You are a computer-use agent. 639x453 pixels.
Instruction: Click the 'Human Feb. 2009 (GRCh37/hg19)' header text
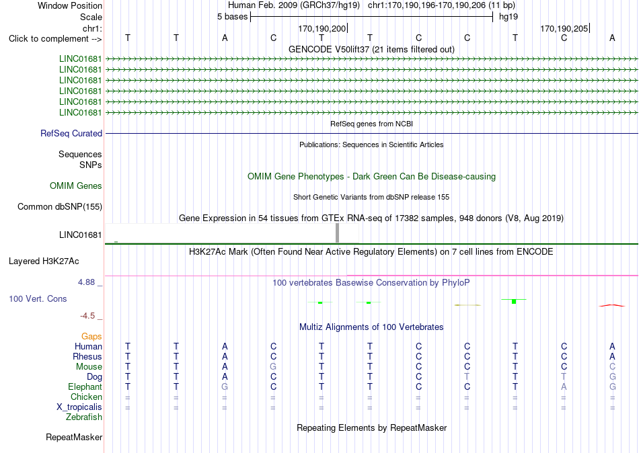tap(294, 5)
